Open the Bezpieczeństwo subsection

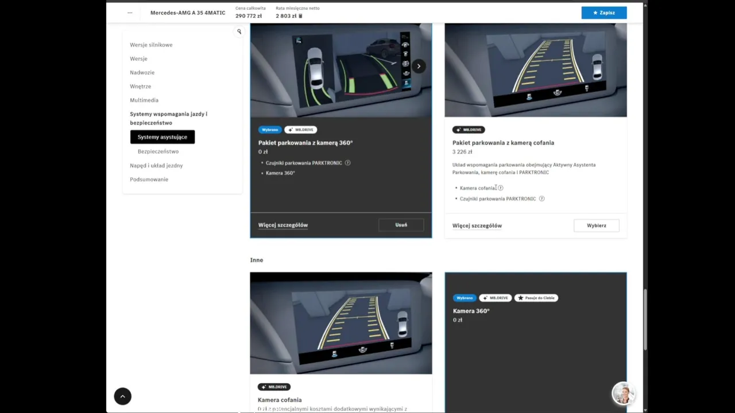[x=158, y=151]
